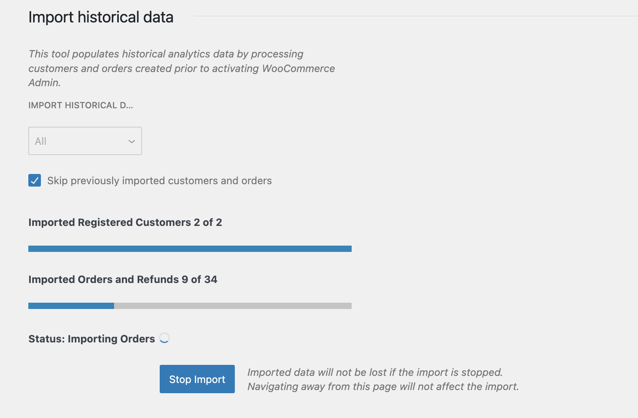Click the "Skip previously imported customers and orders" label

pyautogui.click(x=159, y=181)
